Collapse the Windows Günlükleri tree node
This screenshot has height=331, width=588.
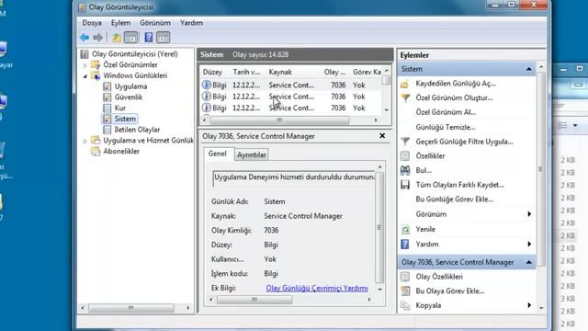click(85, 76)
